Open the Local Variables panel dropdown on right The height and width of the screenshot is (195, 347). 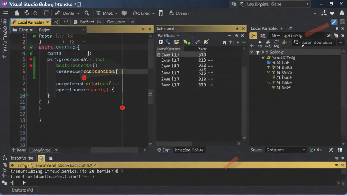(282, 28)
